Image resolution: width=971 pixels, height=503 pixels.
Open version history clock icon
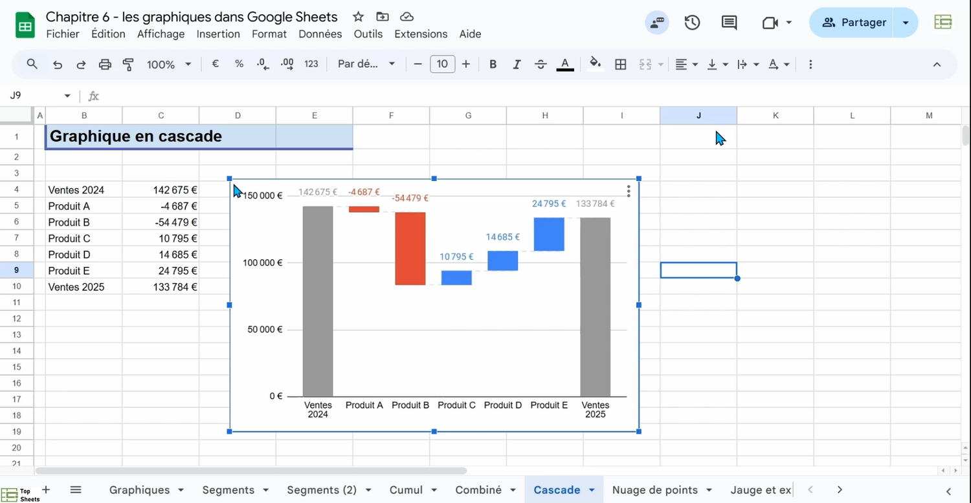click(692, 23)
